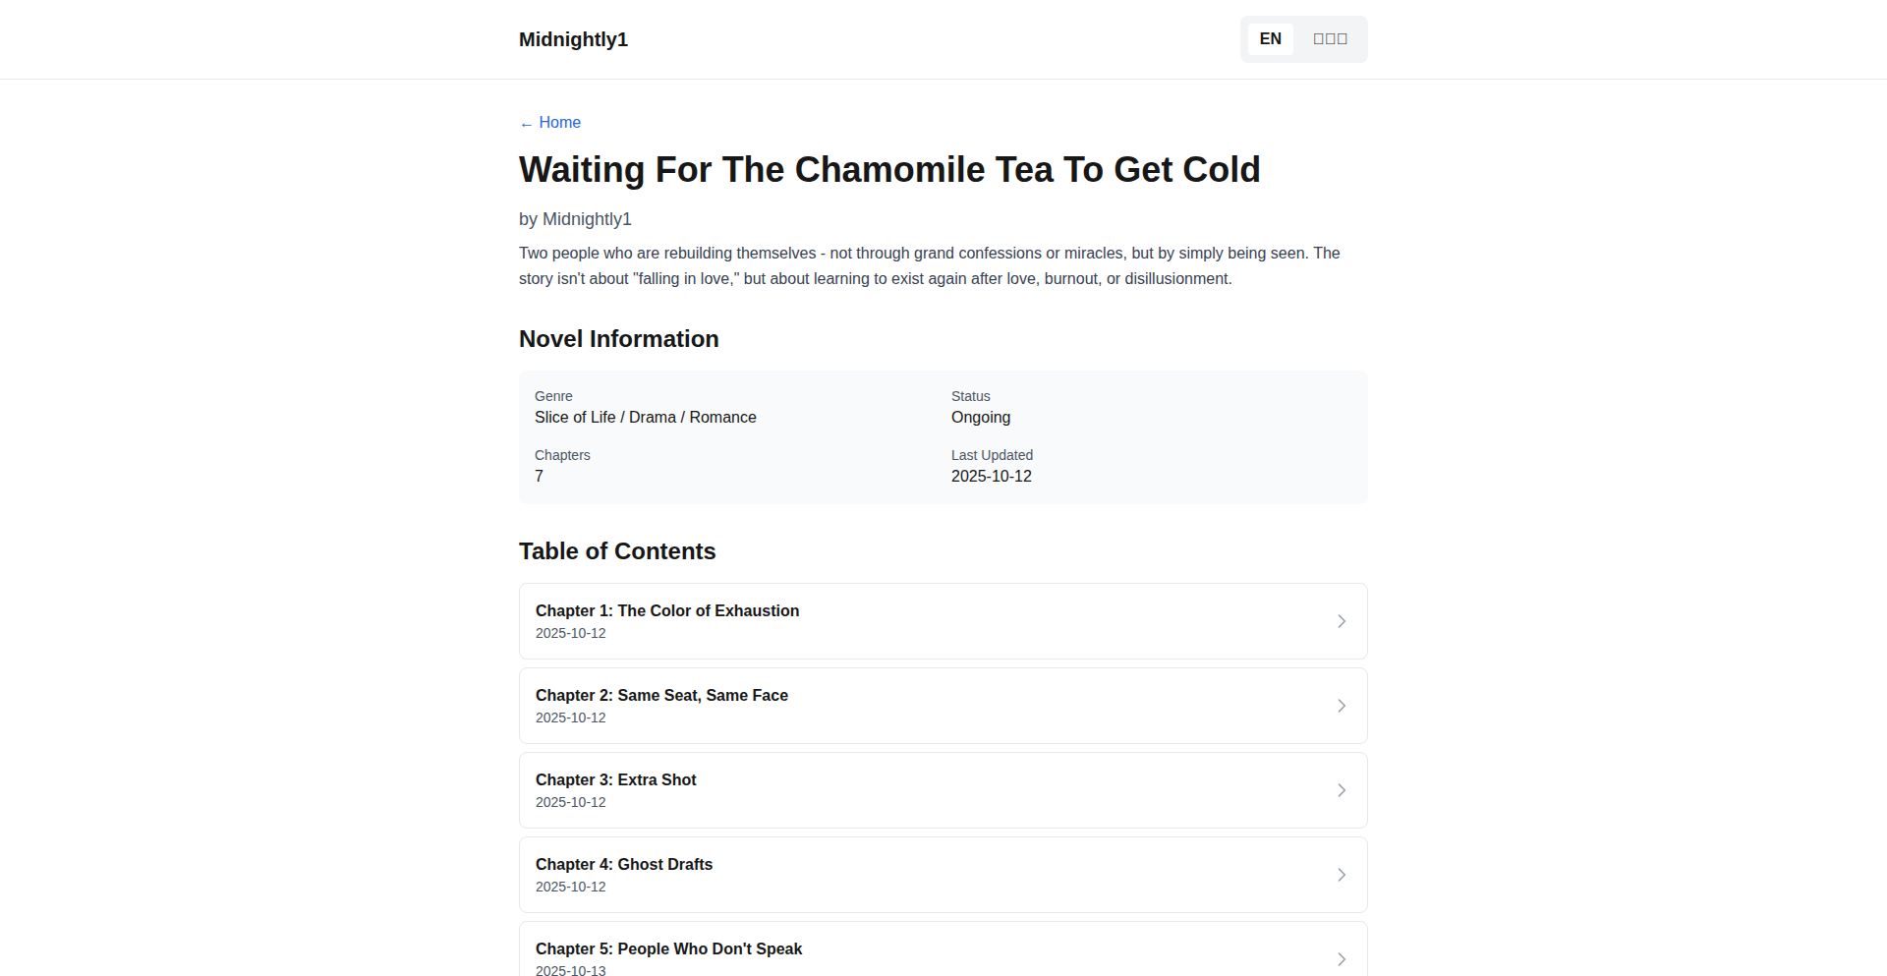Click the chevron arrow on Chapter 5 row
Image resolution: width=1887 pixels, height=976 pixels.
click(x=1342, y=959)
